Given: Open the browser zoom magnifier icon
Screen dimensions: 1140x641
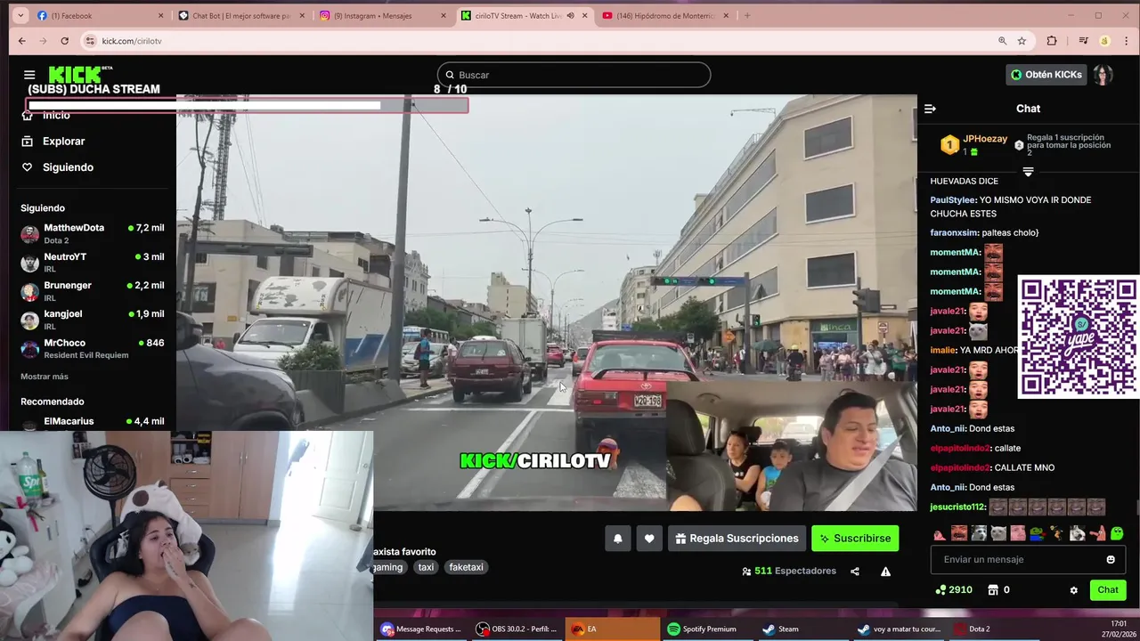Looking at the screenshot, I should pos(1002,41).
